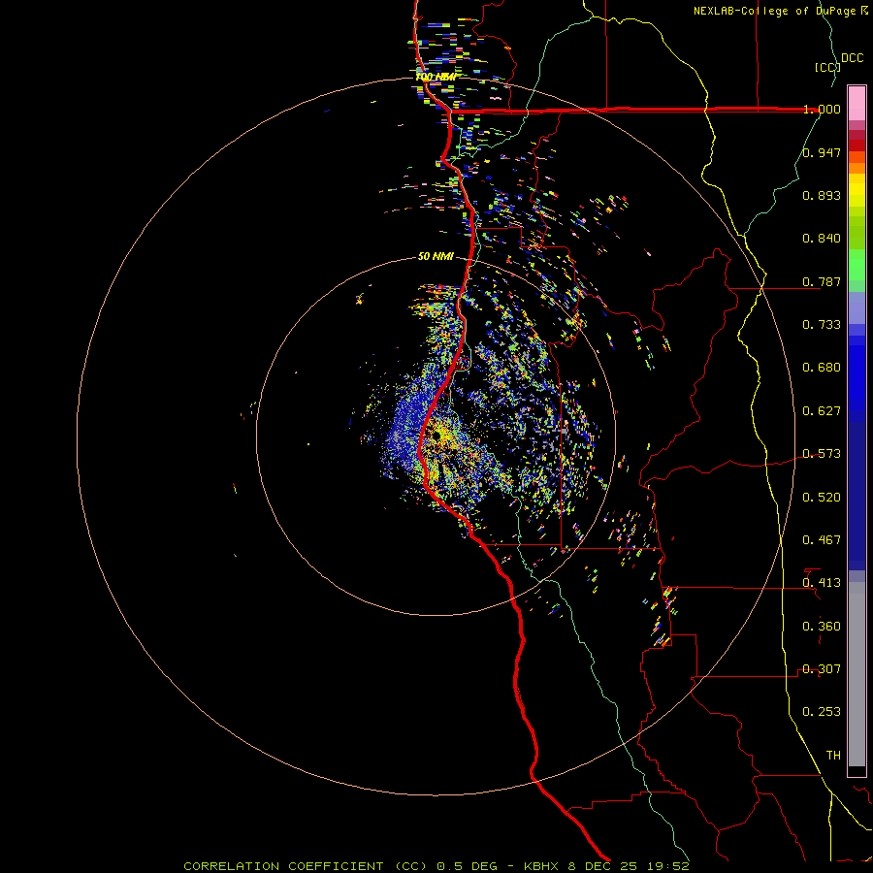Image resolution: width=873 pixels, height=873 pixels.
Task: Pick the light pink top color bar segment
Action: coord(857,104)
